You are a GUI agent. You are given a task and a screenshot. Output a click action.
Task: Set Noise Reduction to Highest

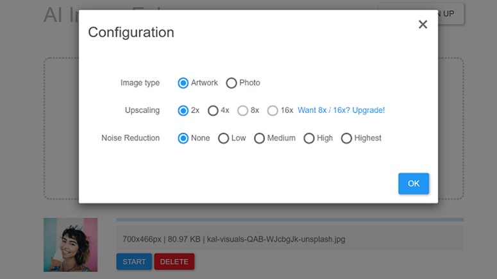346,138
